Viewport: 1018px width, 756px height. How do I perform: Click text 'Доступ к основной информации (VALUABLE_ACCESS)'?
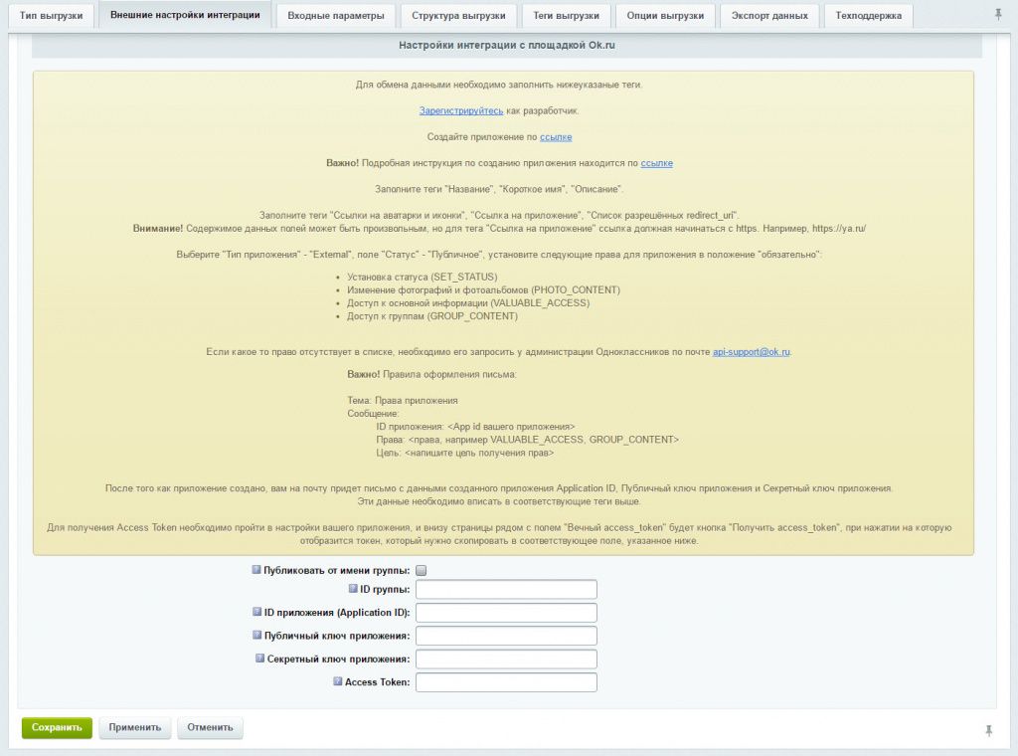click(x=468, y=303)
